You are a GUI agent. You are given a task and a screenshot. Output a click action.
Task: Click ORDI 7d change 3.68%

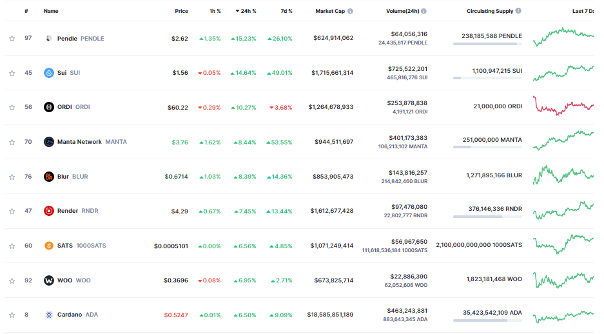click(281, 108)
